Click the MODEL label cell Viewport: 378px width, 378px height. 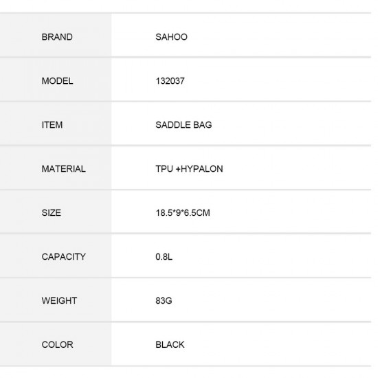56,80
